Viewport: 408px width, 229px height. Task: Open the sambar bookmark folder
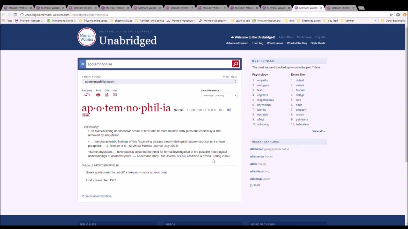tap(347, 21)
